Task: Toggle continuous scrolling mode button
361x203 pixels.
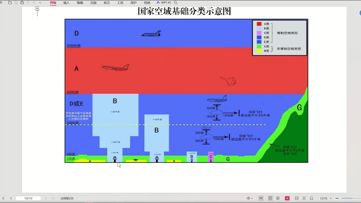Action: tap(261, 198)
